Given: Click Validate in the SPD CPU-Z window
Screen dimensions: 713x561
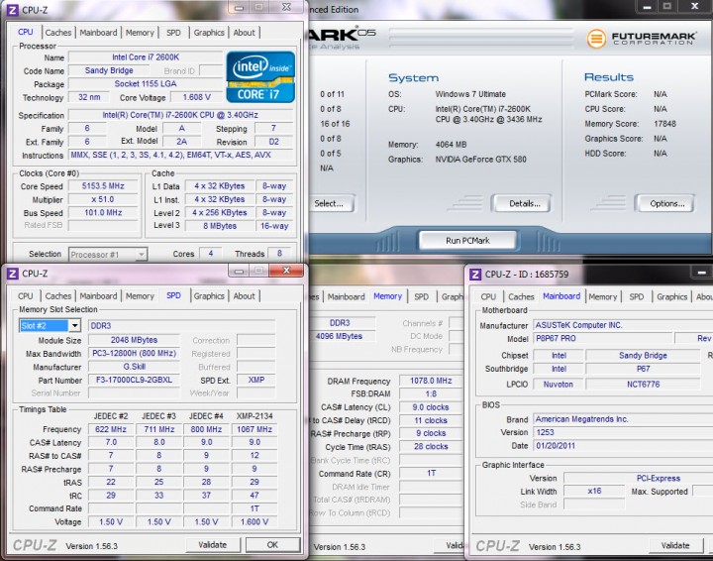Looking at the screenshot, I should coord(212,545).
